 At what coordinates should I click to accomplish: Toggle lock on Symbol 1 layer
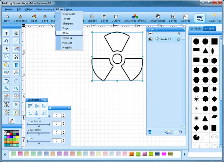tap(178, 39)
